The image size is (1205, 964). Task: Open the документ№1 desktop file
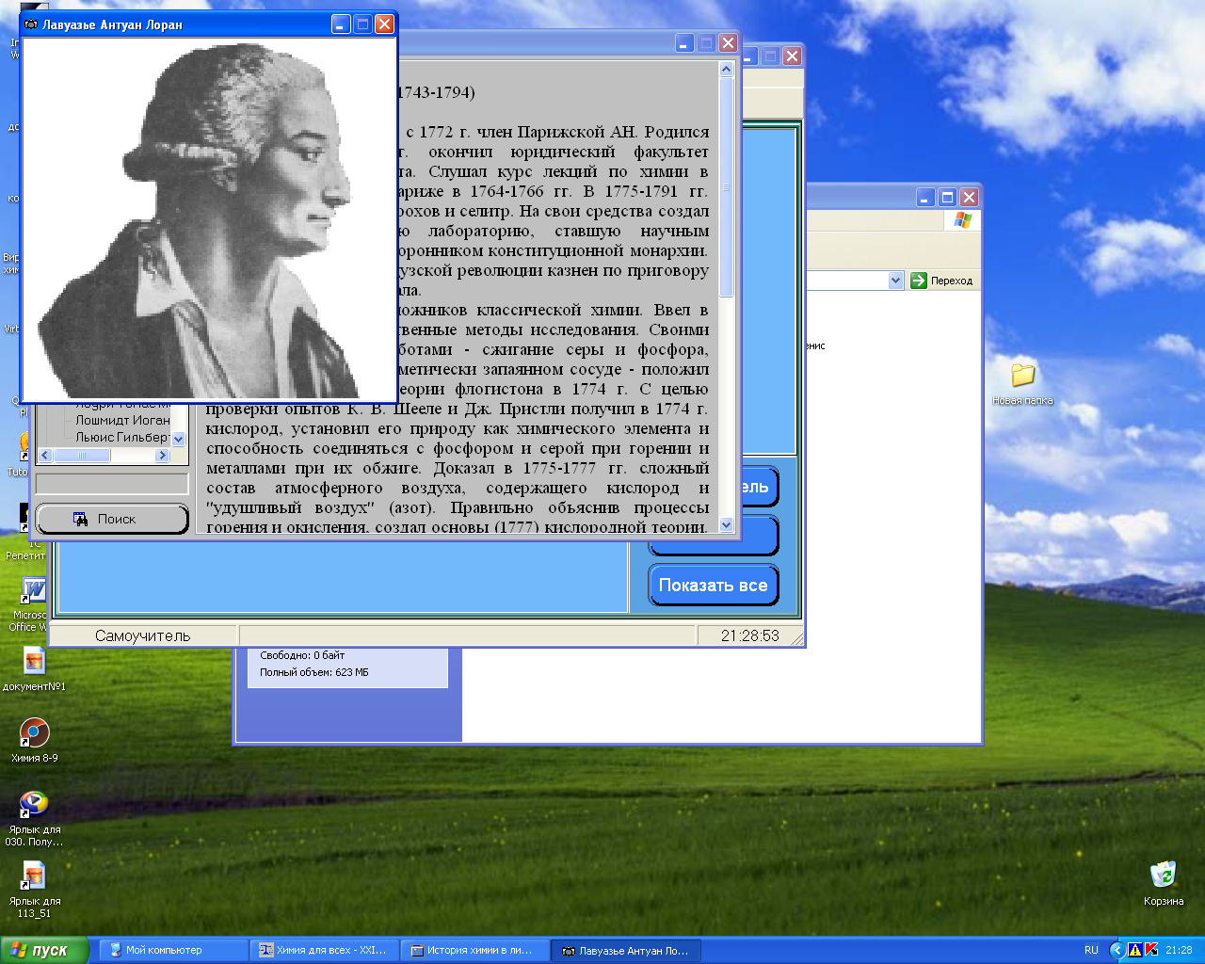tap(34, 668)
